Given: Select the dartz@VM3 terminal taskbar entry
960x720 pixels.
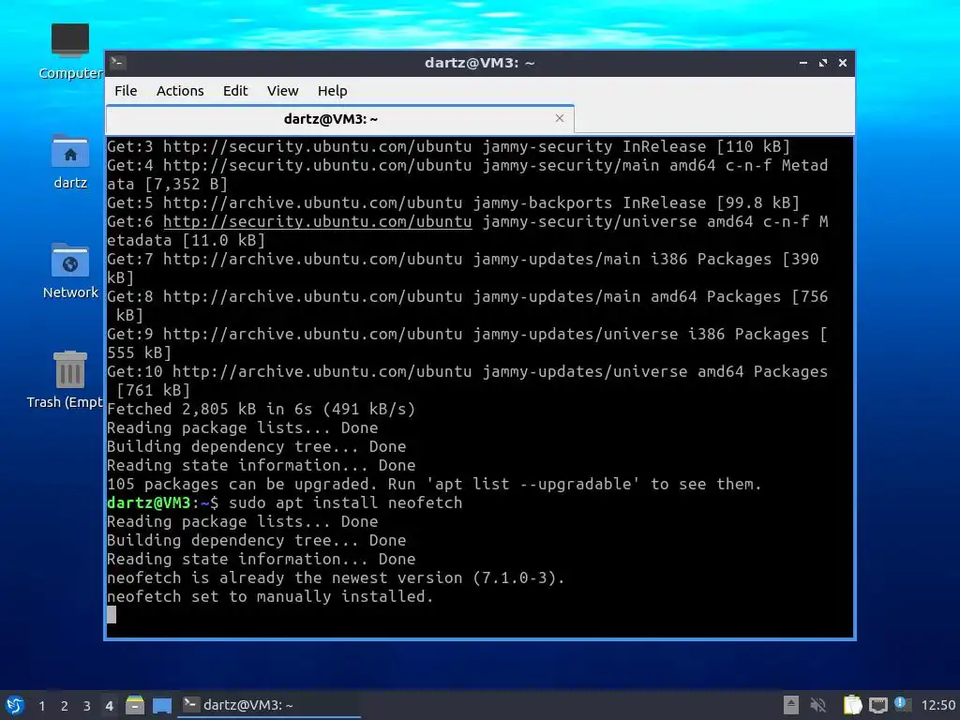Looking at the screenshot, I should click(269, 705).
